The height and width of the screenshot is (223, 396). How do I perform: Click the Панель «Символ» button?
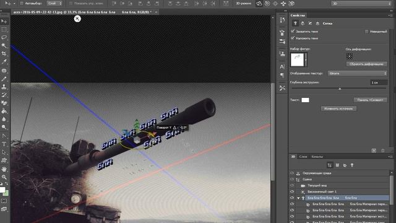pos(370,100)
